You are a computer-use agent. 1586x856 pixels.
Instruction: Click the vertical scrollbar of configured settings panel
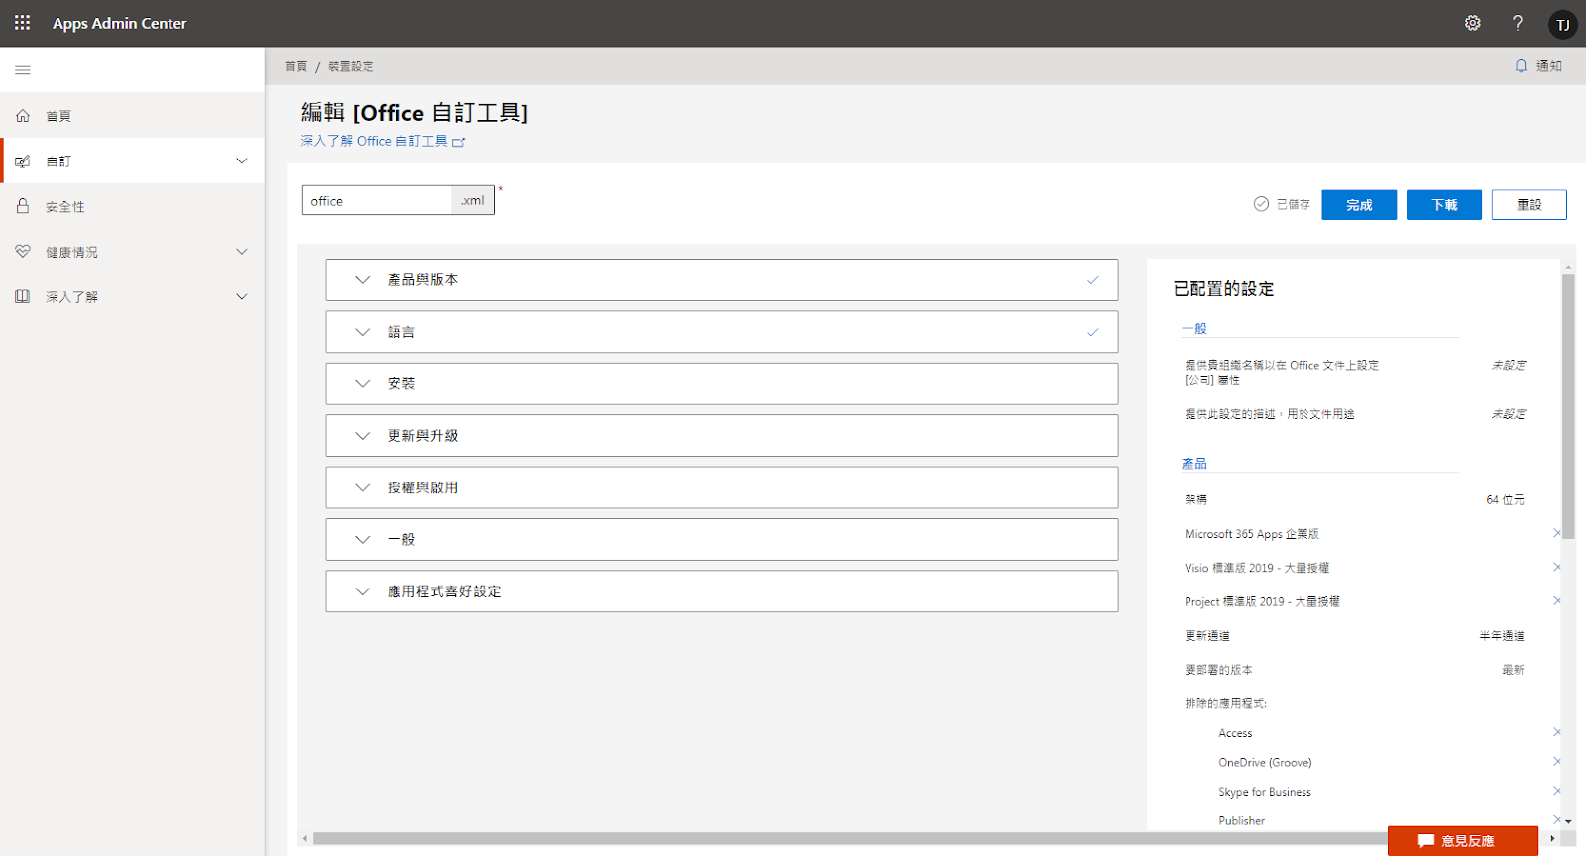(1568, 406)
